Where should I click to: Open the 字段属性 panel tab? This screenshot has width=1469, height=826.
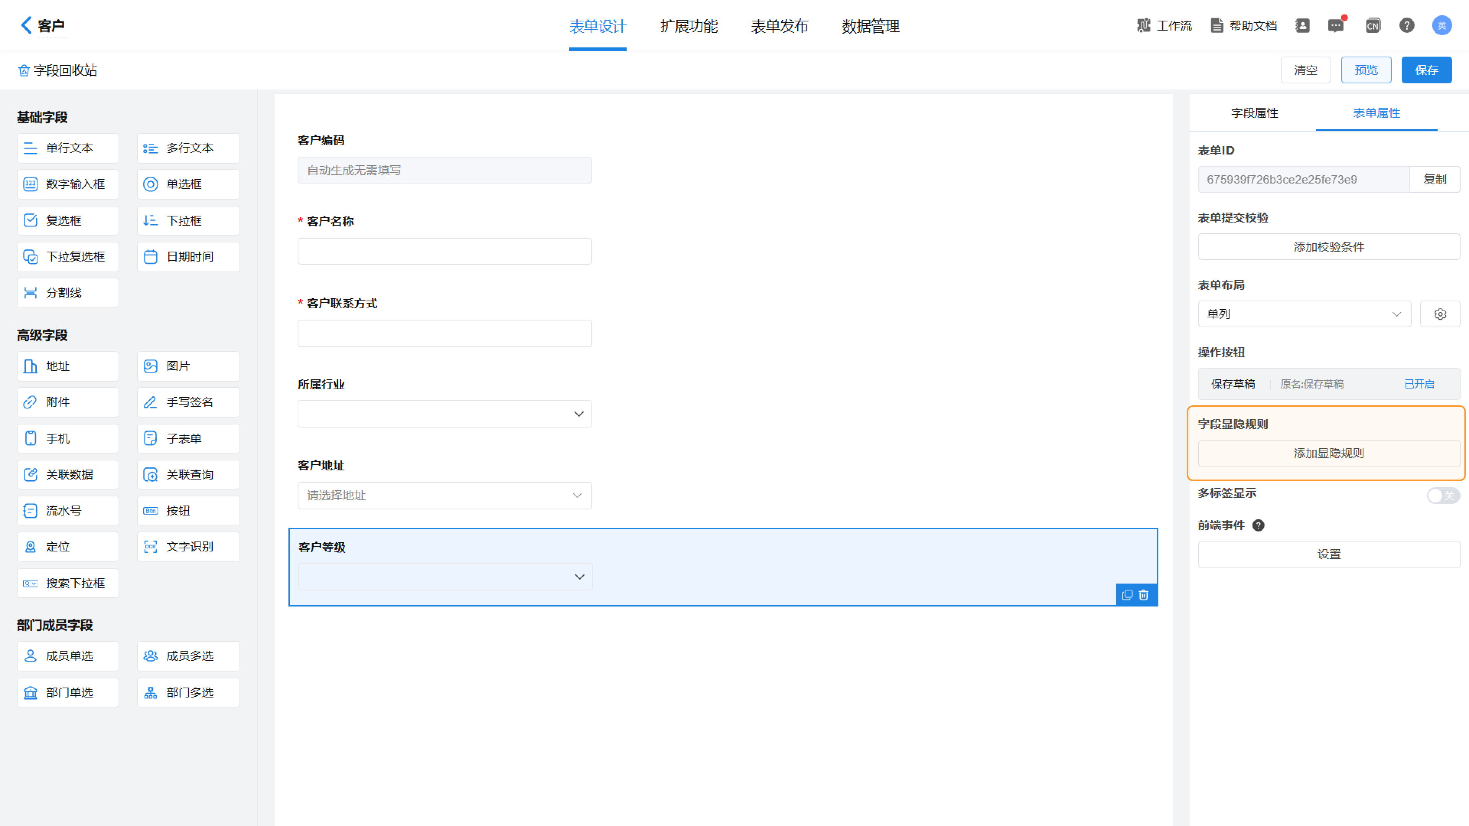tap(1255, 113)
